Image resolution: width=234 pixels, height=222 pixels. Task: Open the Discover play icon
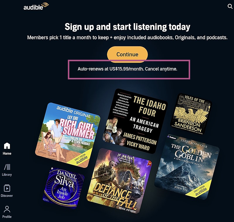7,188
